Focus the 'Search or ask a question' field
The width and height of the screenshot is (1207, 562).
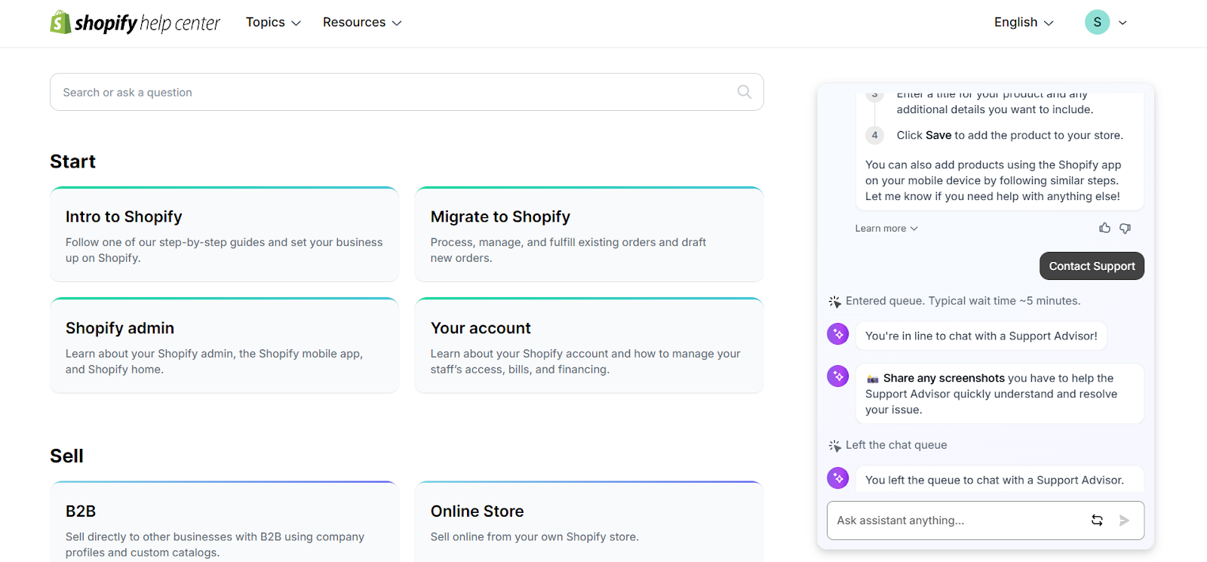click(407, 92)
